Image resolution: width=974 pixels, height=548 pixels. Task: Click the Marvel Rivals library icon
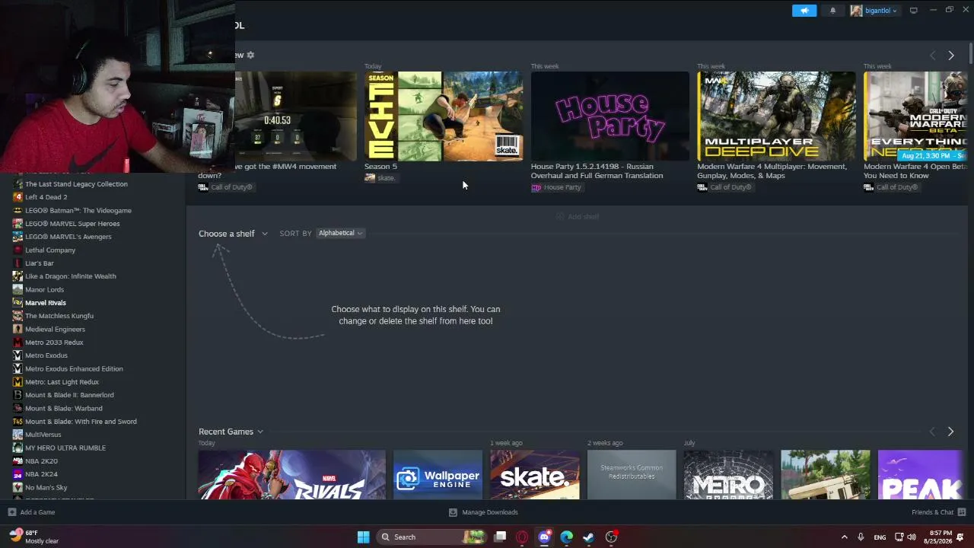[x=18, y=303]
